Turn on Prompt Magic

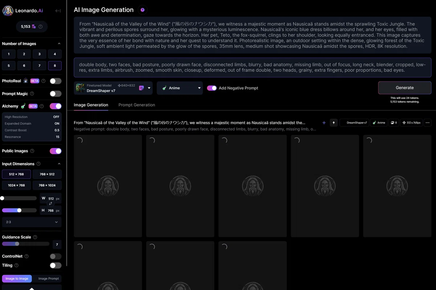pyautogui.click(x=56, y=94)
